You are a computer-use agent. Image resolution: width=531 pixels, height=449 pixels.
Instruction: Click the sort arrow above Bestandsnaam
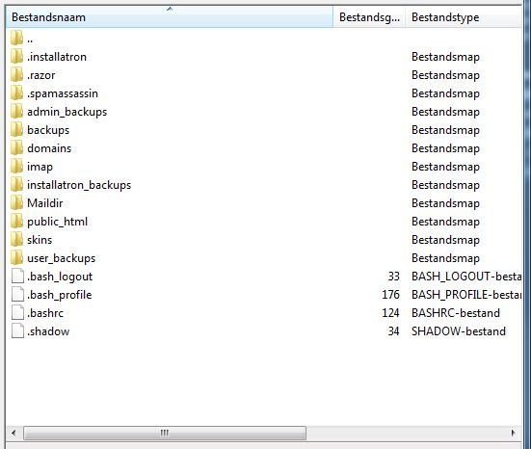coord(170,9)
